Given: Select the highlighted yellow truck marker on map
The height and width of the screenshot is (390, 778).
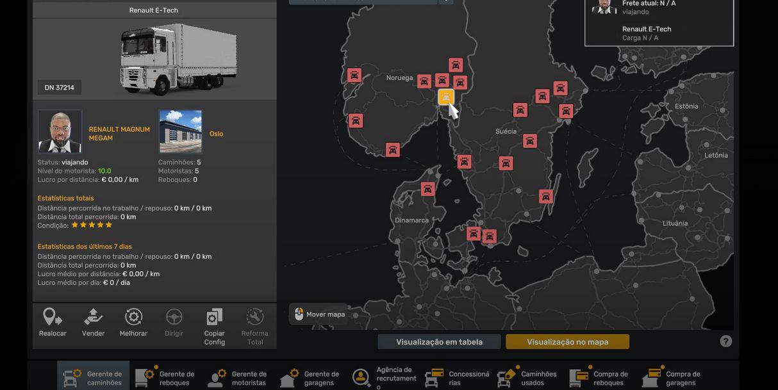Looking at the screenshot, I should (x=446, y=97).
